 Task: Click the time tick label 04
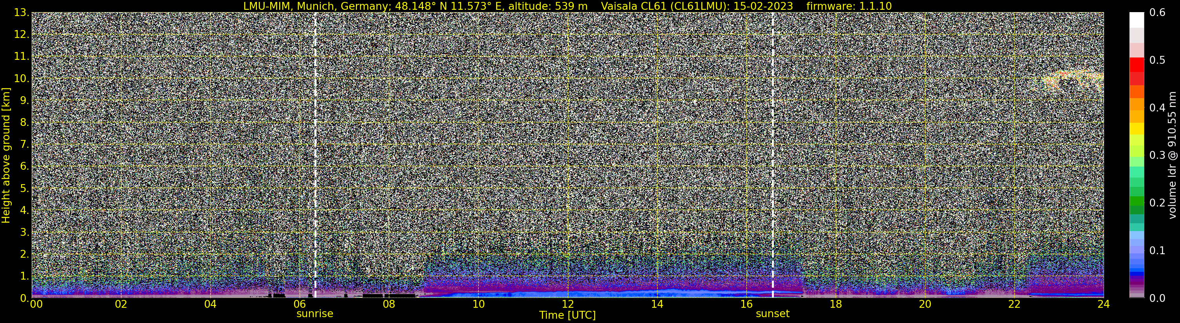210,304
